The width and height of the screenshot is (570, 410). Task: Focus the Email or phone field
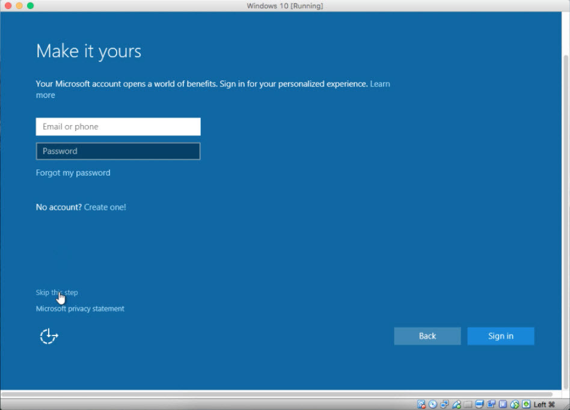(118, 126)
